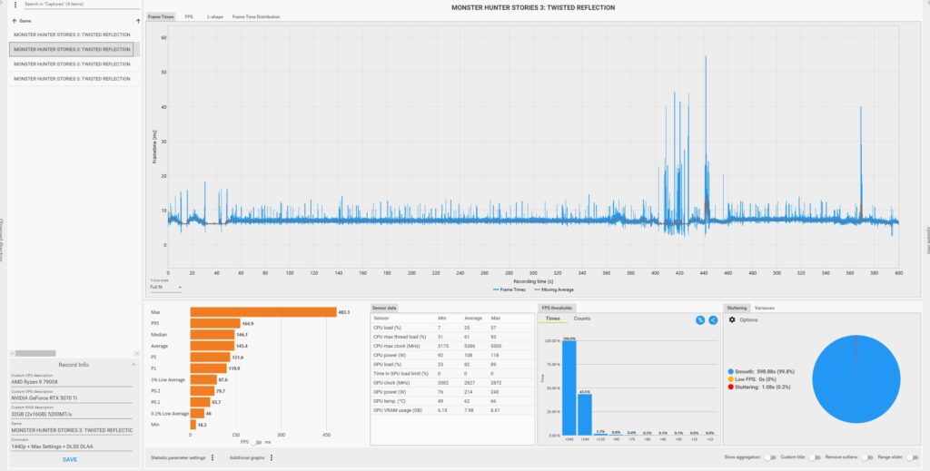This screenshot has width=930, height=471.
Task: Select the fourth capture in the list
Action: pyautogui.click(x=72, y=79)
